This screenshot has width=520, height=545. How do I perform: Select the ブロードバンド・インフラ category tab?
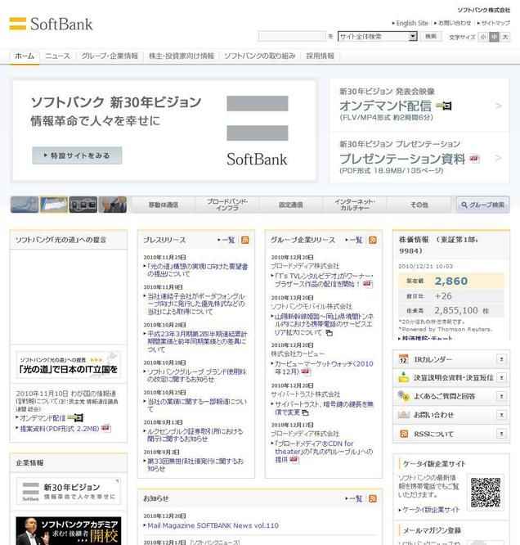(x=227, y=205)
